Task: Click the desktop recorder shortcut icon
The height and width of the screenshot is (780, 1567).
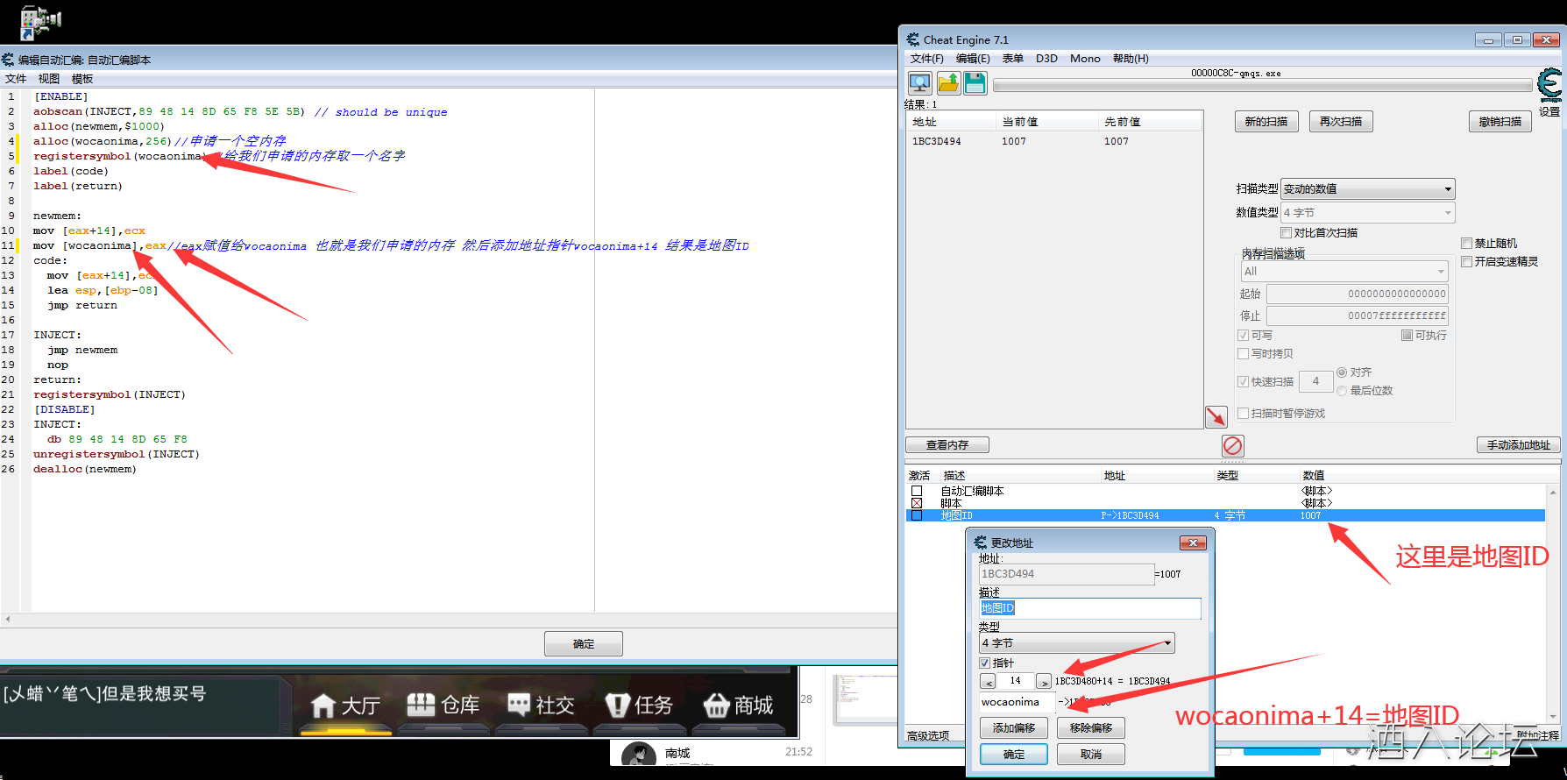Action: tap(39, 22)
